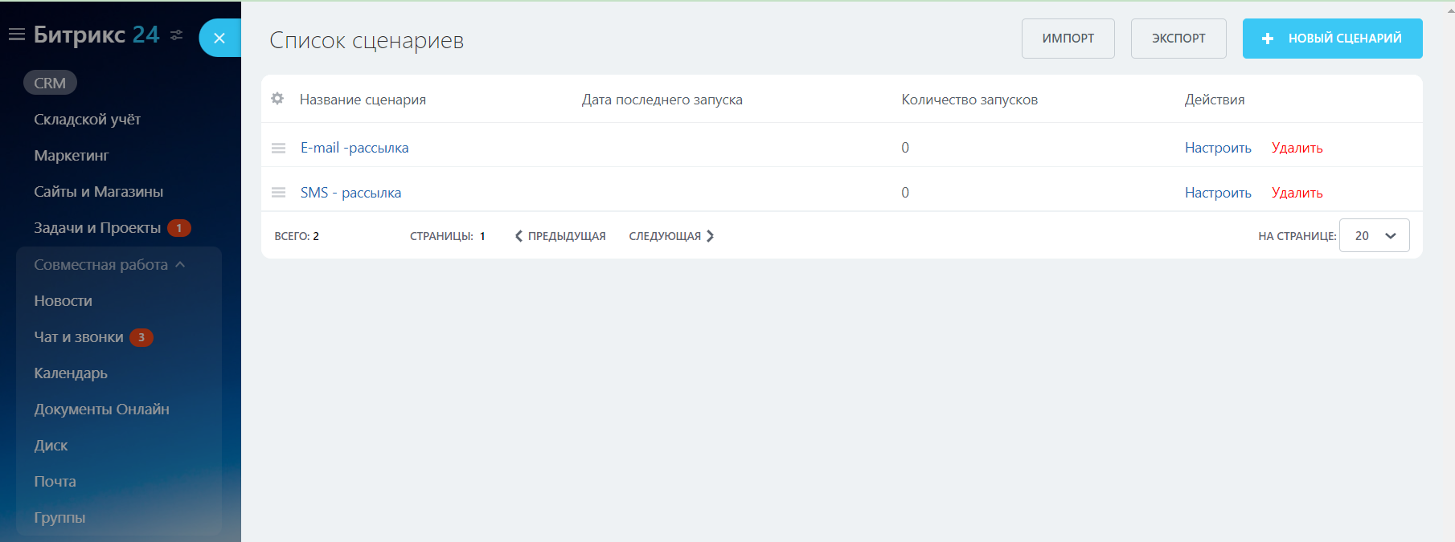This screenshot has width=1455, height=542.
Task: Open CRM section in the sidebar
Action: [50, 83]
